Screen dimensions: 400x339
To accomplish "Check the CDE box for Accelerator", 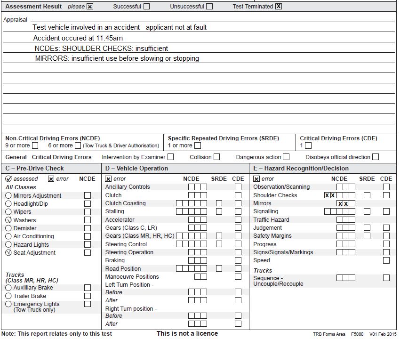I will coord(238,219).
